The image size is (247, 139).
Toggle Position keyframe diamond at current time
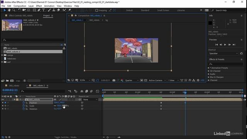tap(5, 103)
